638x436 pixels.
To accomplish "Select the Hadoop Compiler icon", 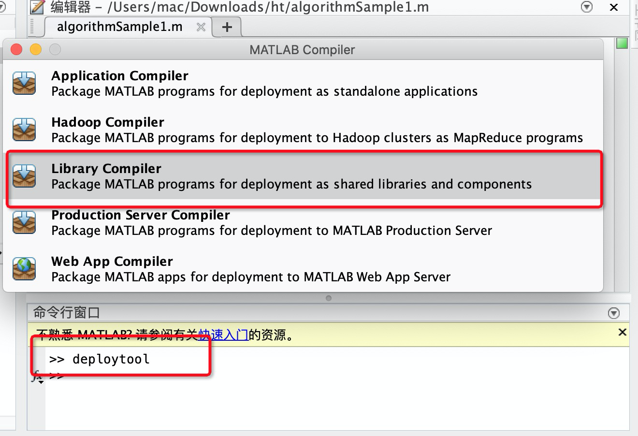I will [x=24, y=129].
